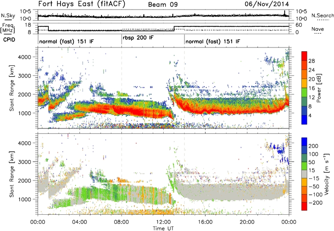Click the '12:00' time axis tick label
The image size is (334, 231).
click(x=163, y=222)
